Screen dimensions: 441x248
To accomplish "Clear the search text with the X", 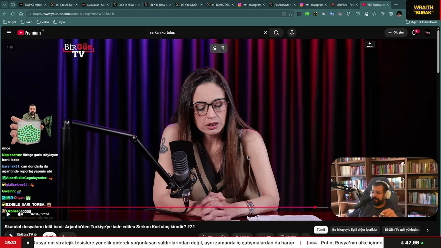I will pos(265,33).
